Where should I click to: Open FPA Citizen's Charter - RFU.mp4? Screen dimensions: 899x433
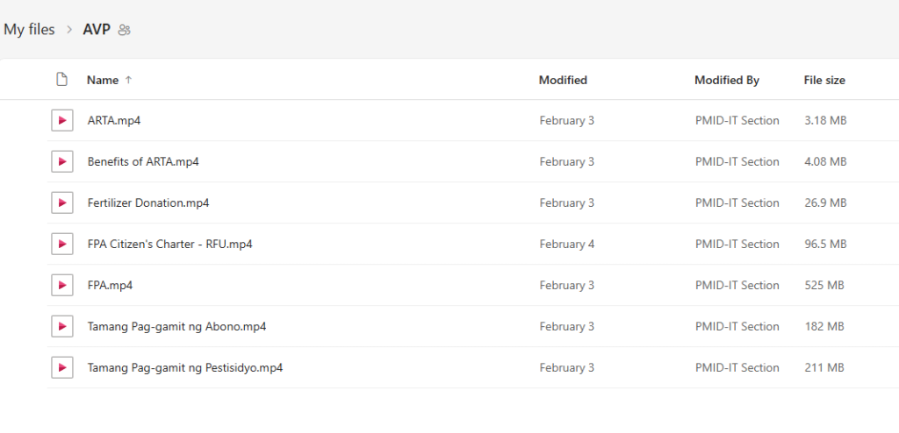[169, 245]
